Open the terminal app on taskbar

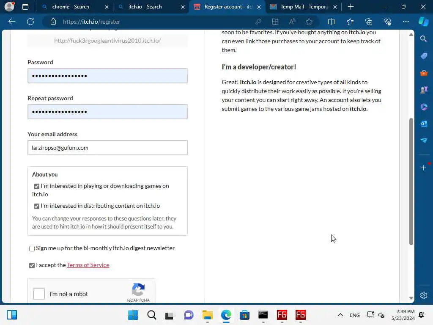click(x=263, y=315)
